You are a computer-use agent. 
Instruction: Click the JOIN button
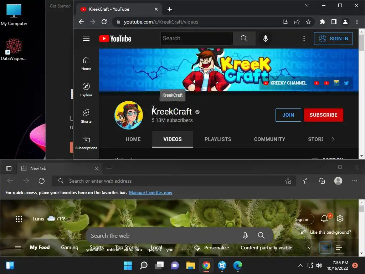click(288, 115)
